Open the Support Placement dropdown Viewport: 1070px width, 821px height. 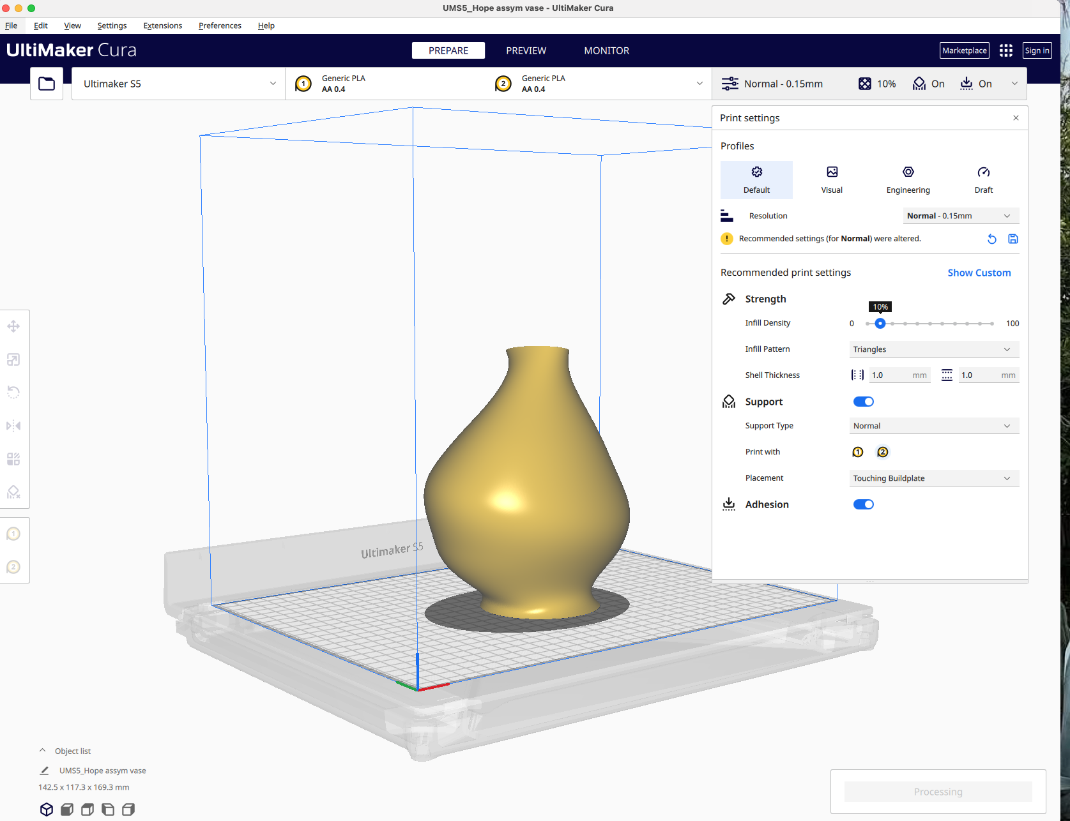click(933, 478)
